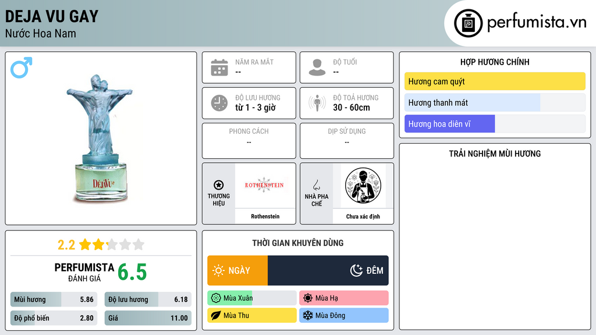The height and width of the screenshot is (335, 596).
Task: Select the Mùa Hạ season tag
Action: [x=343, y=298]
